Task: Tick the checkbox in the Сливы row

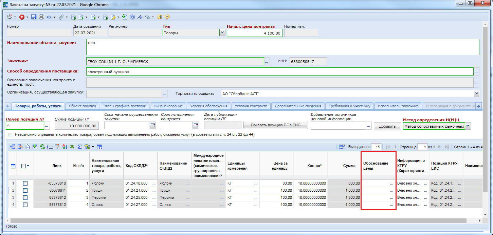Action: pyautogui.click(x=25, y=205)
